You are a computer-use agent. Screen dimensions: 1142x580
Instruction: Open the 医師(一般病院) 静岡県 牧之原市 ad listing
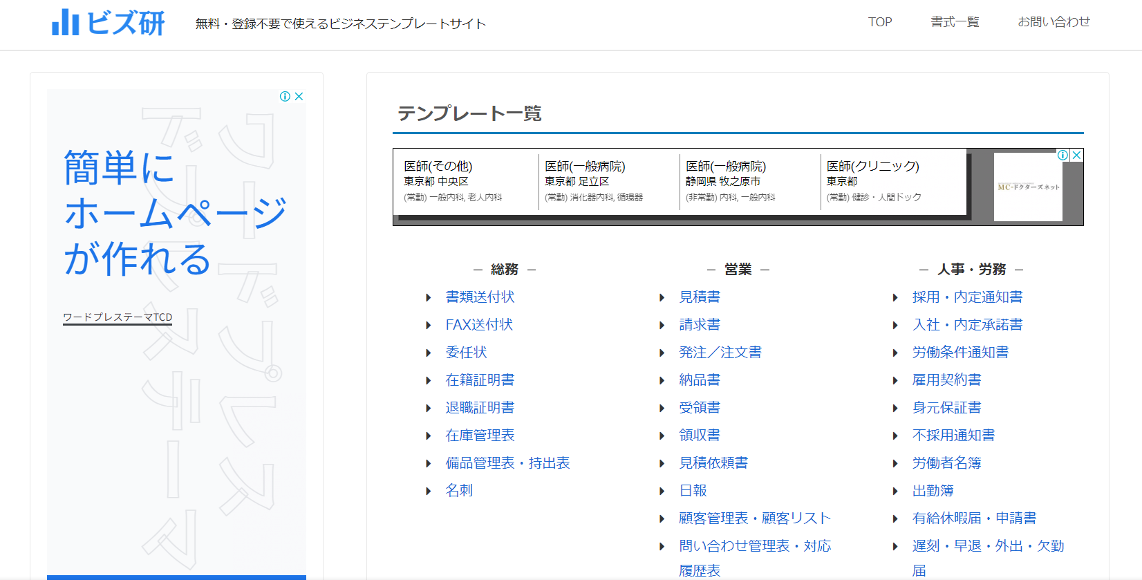[x=750, y=182]
